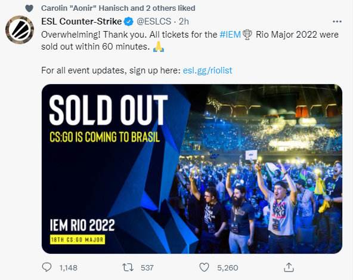Open the #IEM hashtag link

pos(230,35)
